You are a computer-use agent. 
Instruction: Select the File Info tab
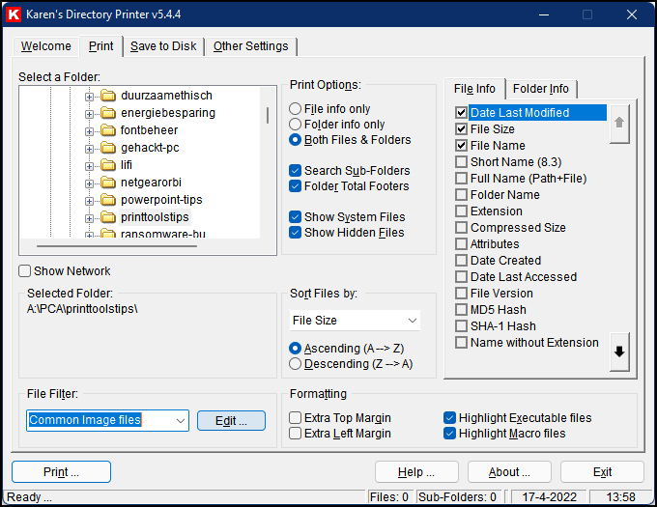pos(474,89)
